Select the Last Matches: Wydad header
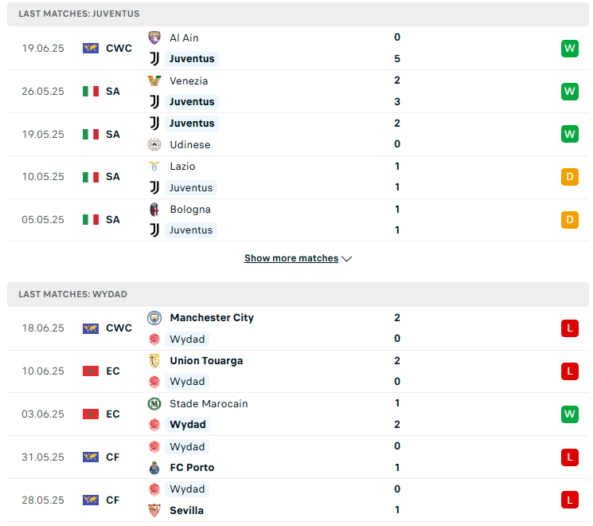 pos(298,294)
